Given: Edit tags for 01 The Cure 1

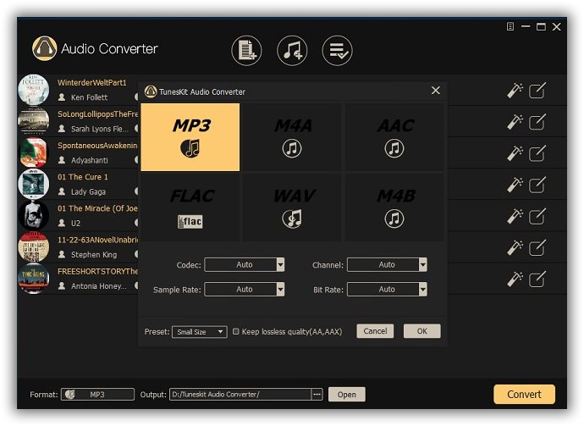Looking at the screenshot, I should click(x=537, y=185).
